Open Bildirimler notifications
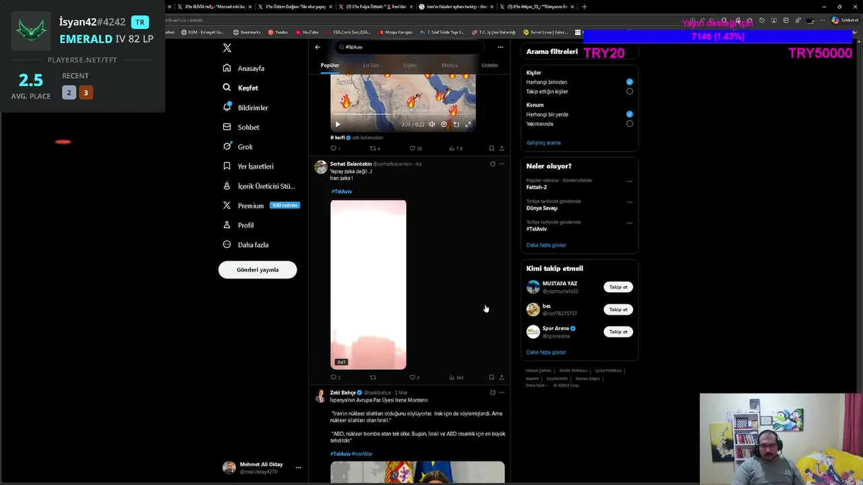 click(246, 108)
